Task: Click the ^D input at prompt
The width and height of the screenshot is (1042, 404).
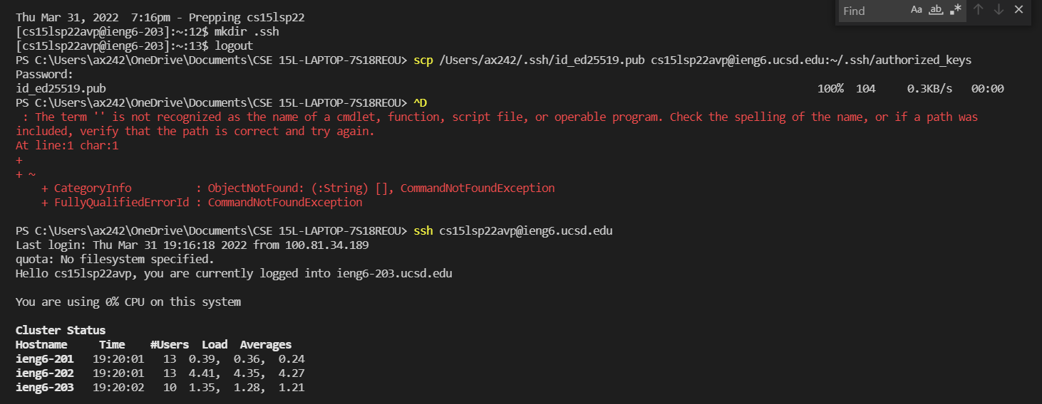Action: (420, 103)
